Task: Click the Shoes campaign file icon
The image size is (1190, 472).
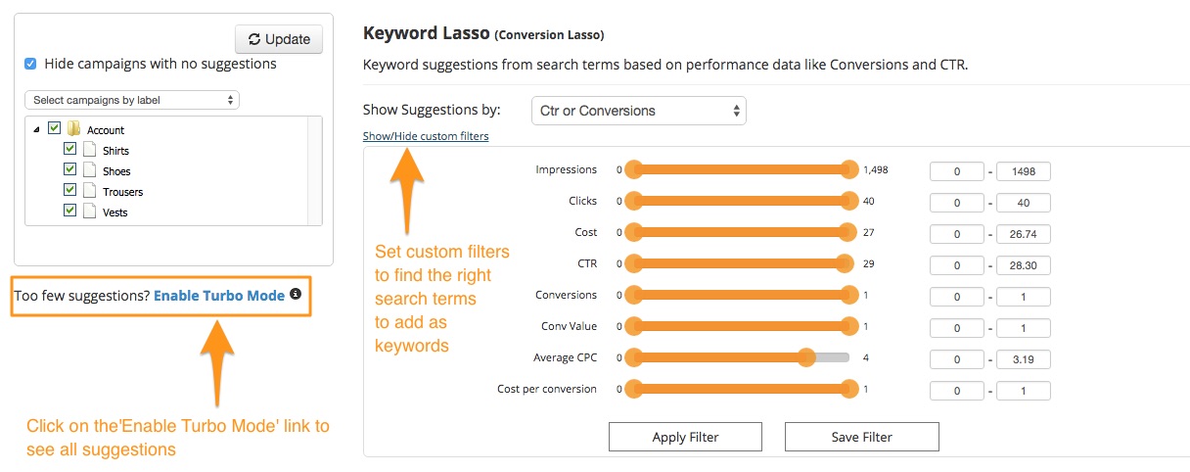Action: 89,170
